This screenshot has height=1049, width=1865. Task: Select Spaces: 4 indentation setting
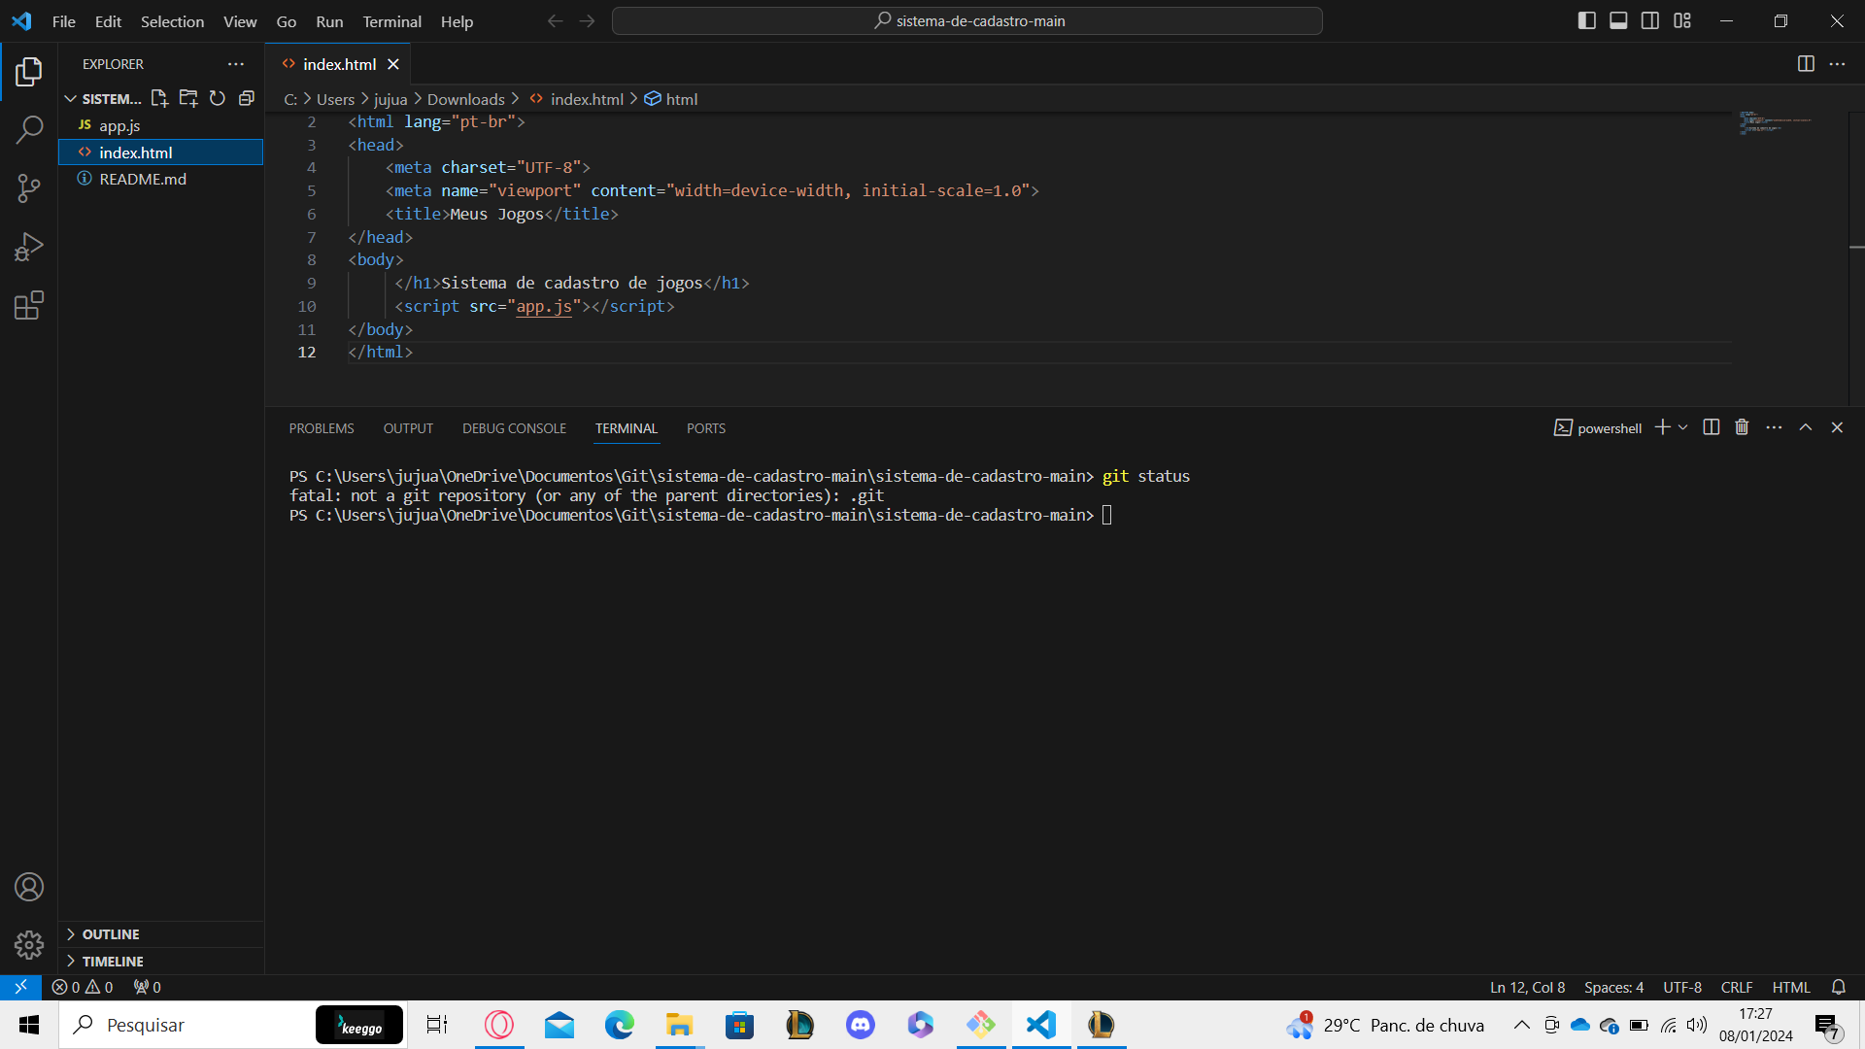click(1613, 987)
